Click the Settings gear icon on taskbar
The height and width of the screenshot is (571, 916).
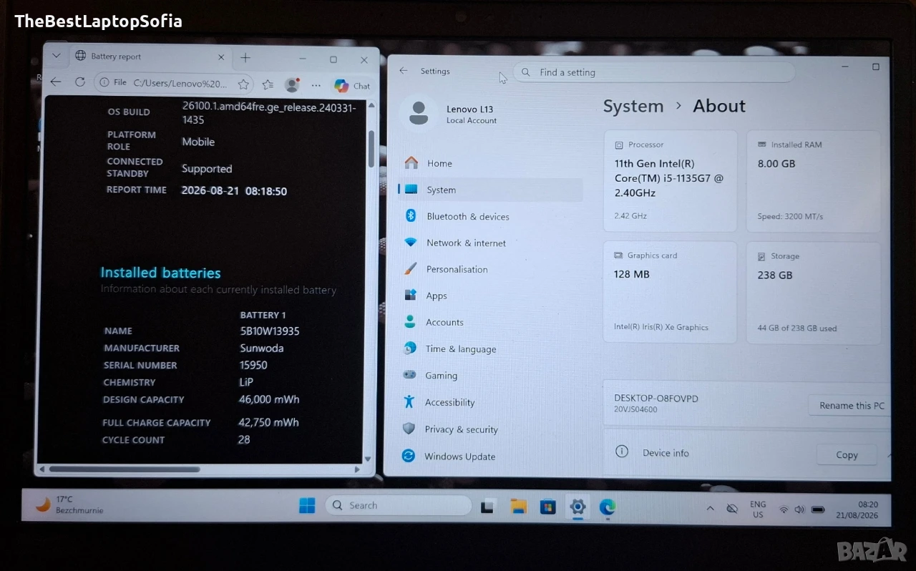point(578,507)
